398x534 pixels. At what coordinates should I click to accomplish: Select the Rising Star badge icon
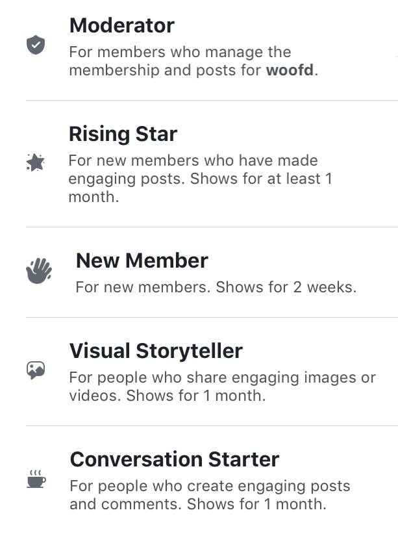point(35,162)
